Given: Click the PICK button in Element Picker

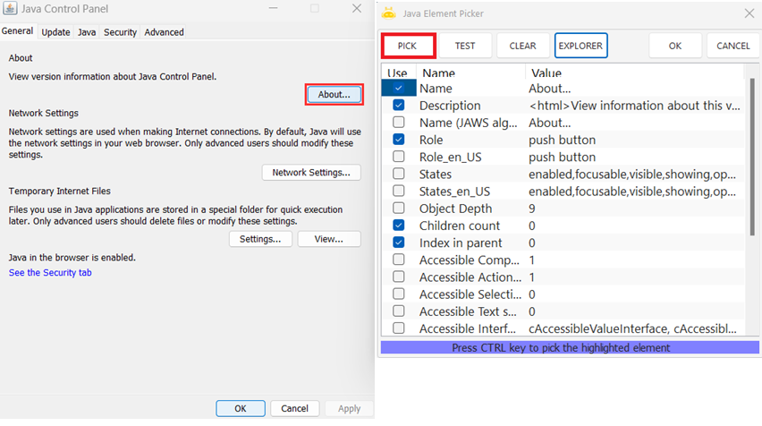Looking at the screenshot, I should [408, 46].
